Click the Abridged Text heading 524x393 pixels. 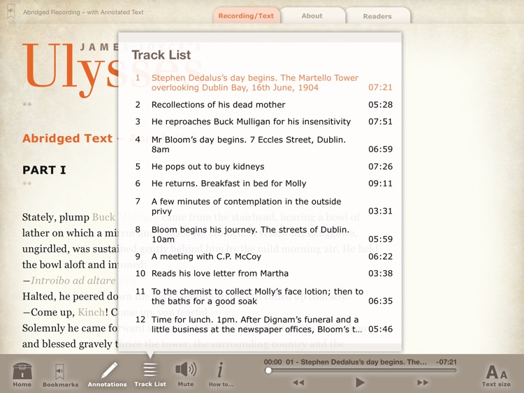pos(67,138)
